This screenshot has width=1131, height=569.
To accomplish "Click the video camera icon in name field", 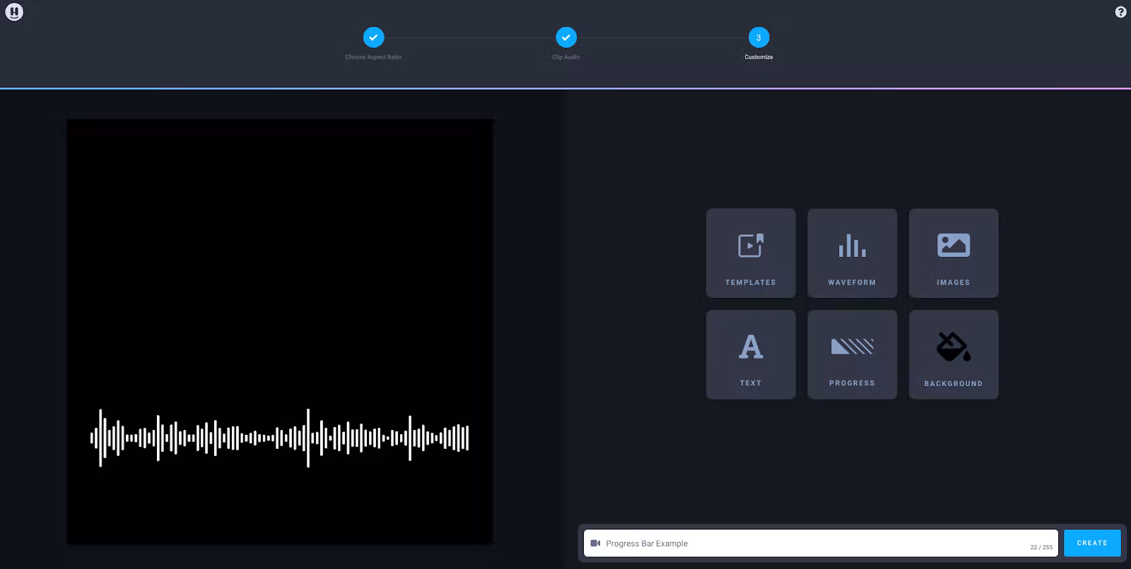I will 595,544.
